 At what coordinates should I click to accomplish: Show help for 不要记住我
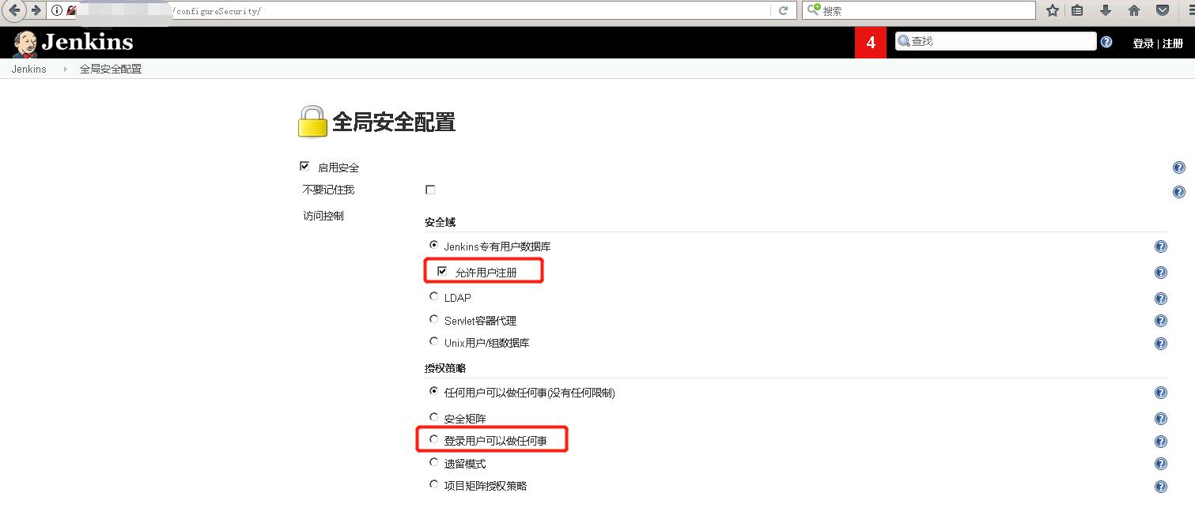click(x=1179, y=192)
